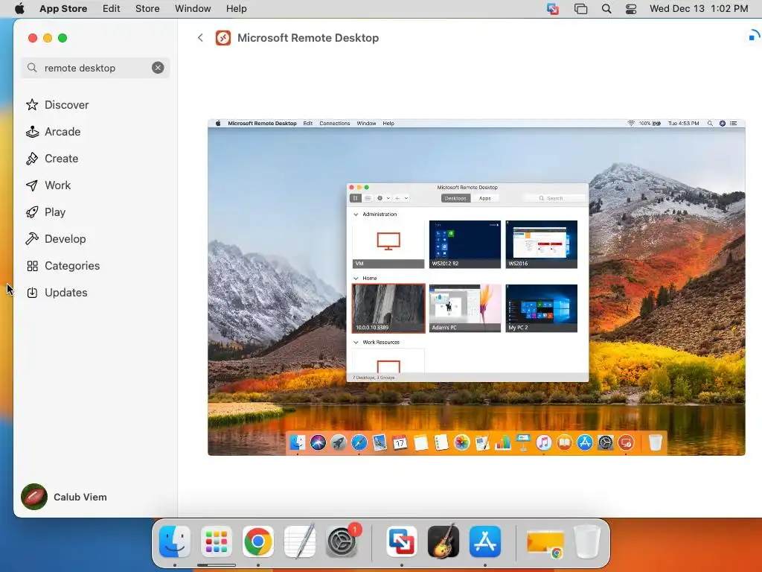
Task: Open the large Microsoft Remote Desktop screenshot
Action: pos(476,287)
